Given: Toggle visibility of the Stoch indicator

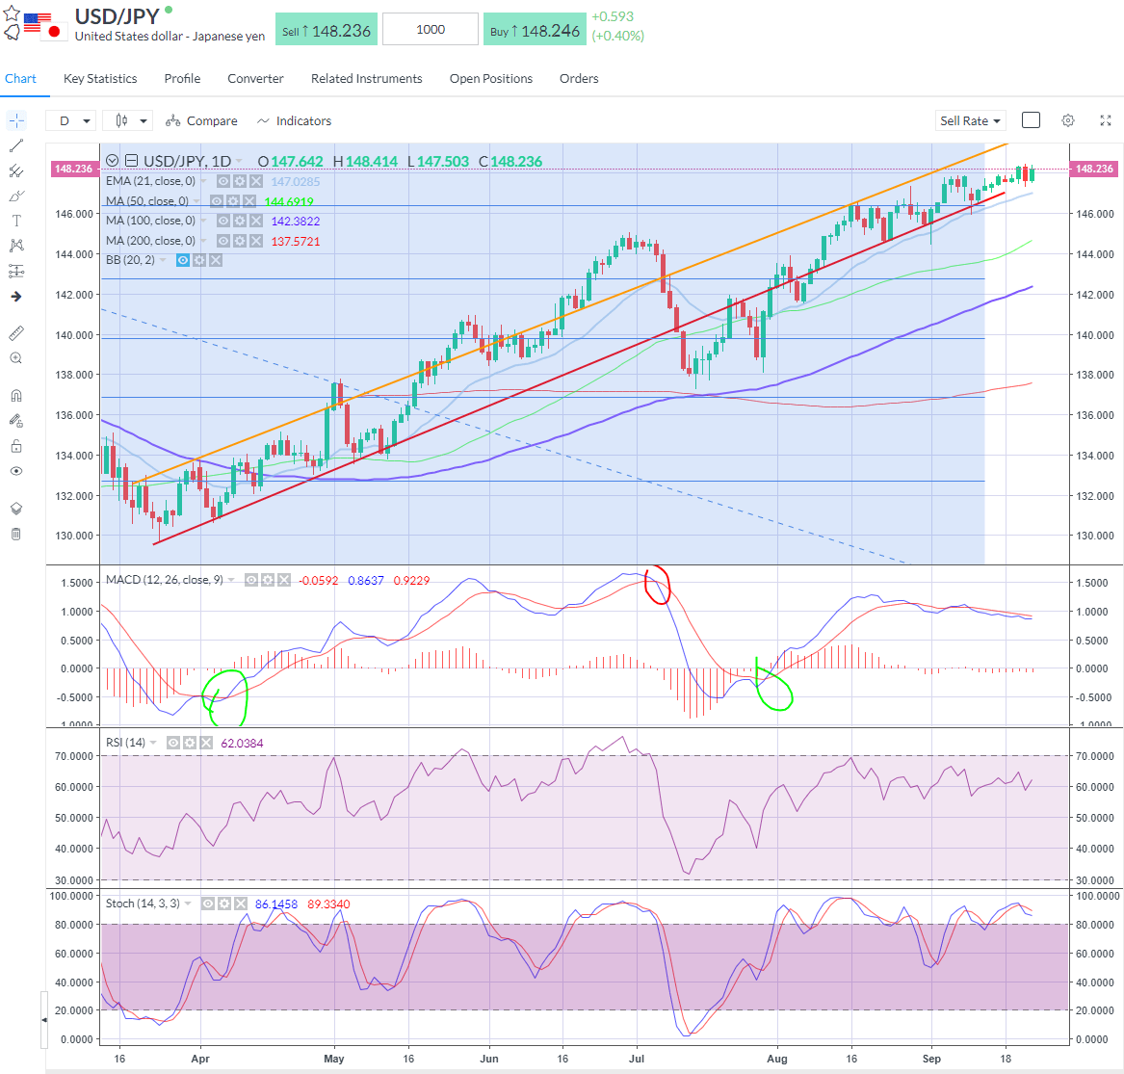Looking at the screenshot, I should coord(208,904).
